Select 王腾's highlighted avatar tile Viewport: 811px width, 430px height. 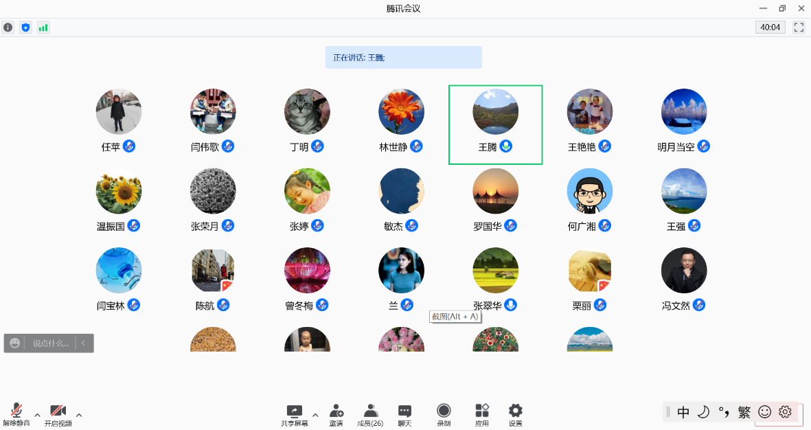pyautogui.click(x=495, y=124)
